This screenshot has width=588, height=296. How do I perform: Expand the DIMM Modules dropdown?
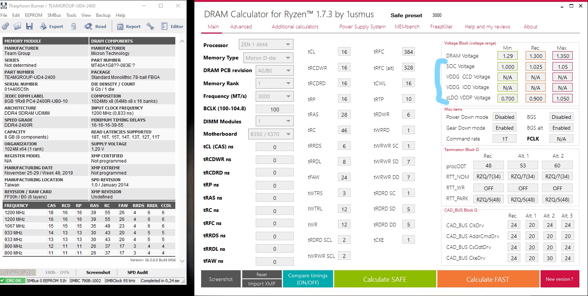pos(274,121)
